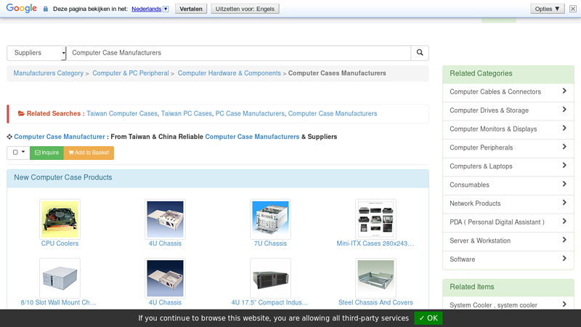Viewport: 581px width, 327px height.
Task: Click the CPU Coolers text link
Action: [60, 243]
